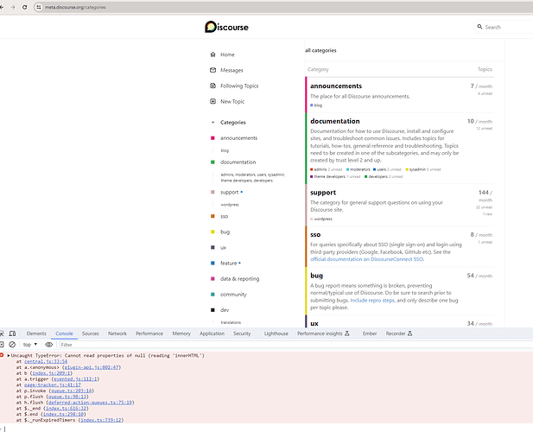Click the Performance insights flask icon

coord(347,334)
